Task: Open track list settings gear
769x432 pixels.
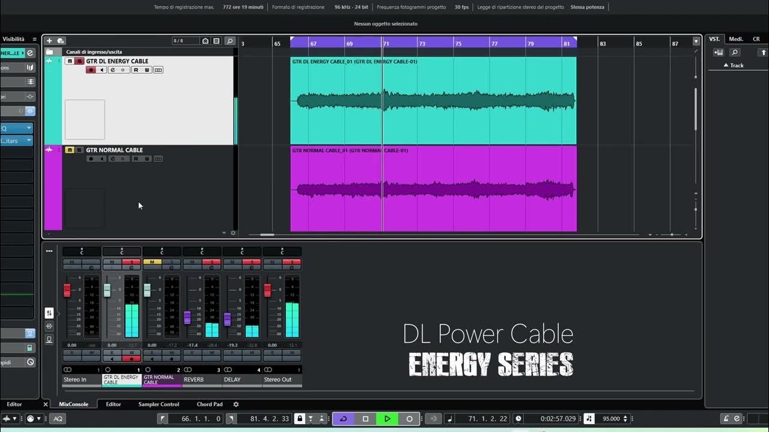Action: 233,233
